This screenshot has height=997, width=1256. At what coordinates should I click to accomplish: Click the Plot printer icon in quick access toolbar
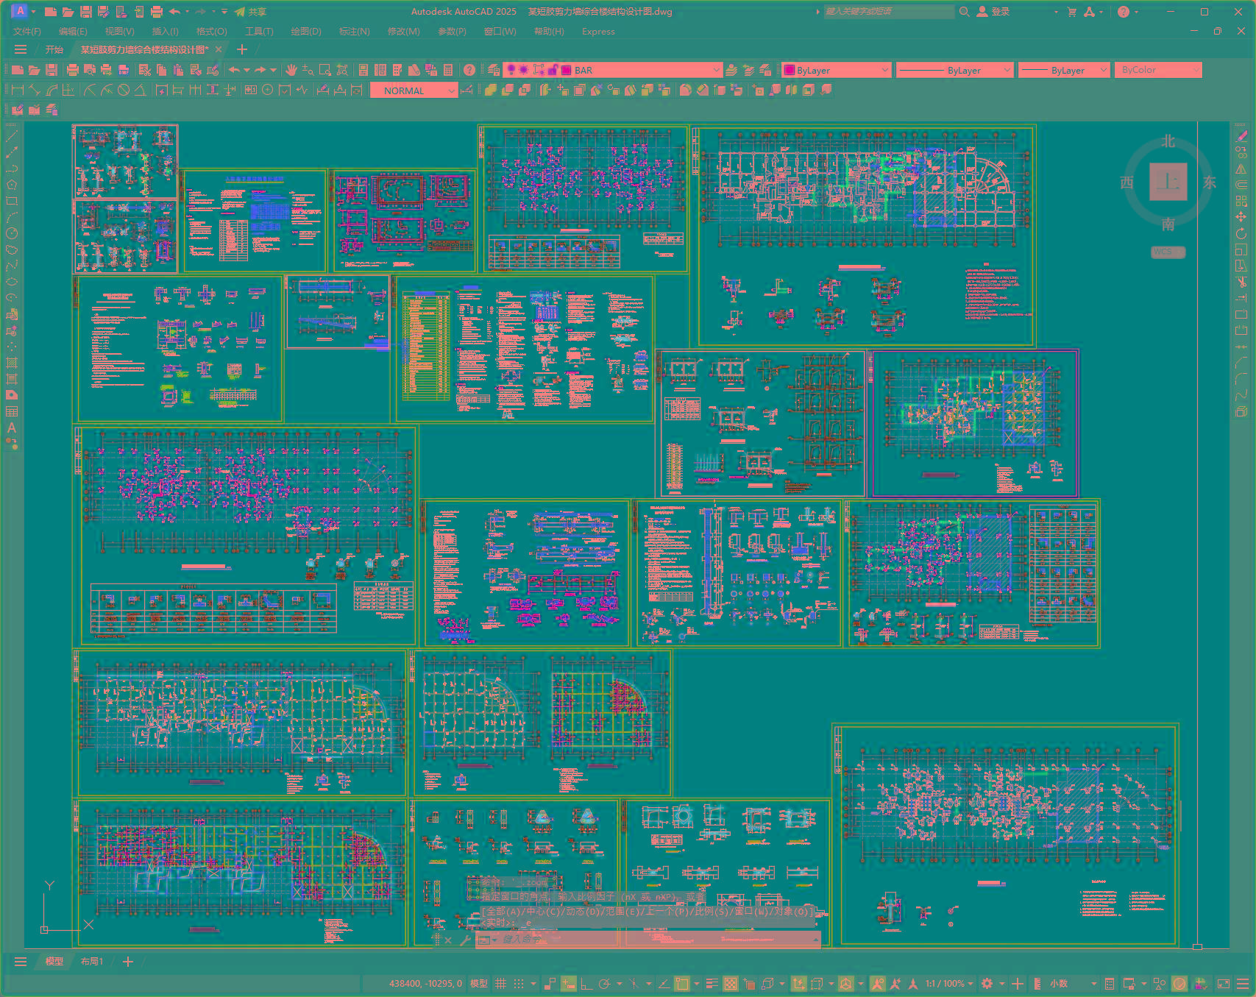point(156,12)
